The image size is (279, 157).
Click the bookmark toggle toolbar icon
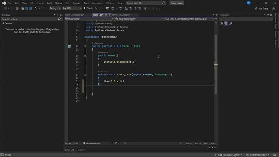point(145,8)
